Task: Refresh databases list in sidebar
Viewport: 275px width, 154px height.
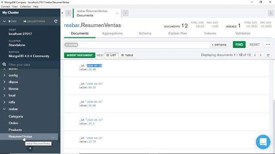Action: coord(56,21)
